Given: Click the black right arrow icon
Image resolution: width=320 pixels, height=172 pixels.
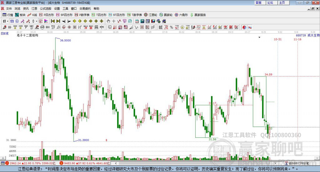Looking at the screenshot, I should [x=69, y=21].
